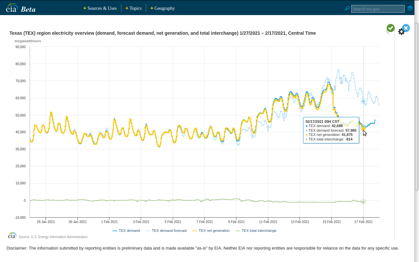This screenshot has width=419, height=262.
Task: Click the page vertical scrollbar thumb
Action: coord(417,106)
